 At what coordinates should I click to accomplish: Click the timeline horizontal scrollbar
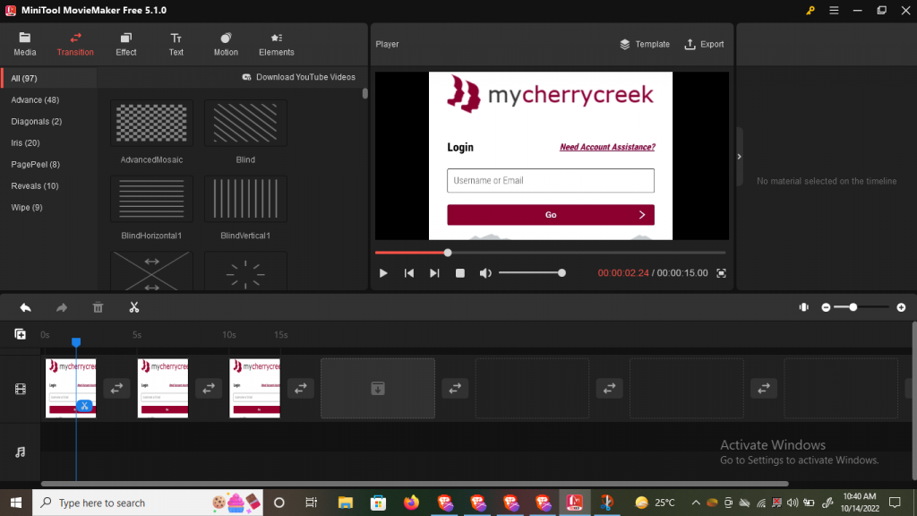point(415,484)
